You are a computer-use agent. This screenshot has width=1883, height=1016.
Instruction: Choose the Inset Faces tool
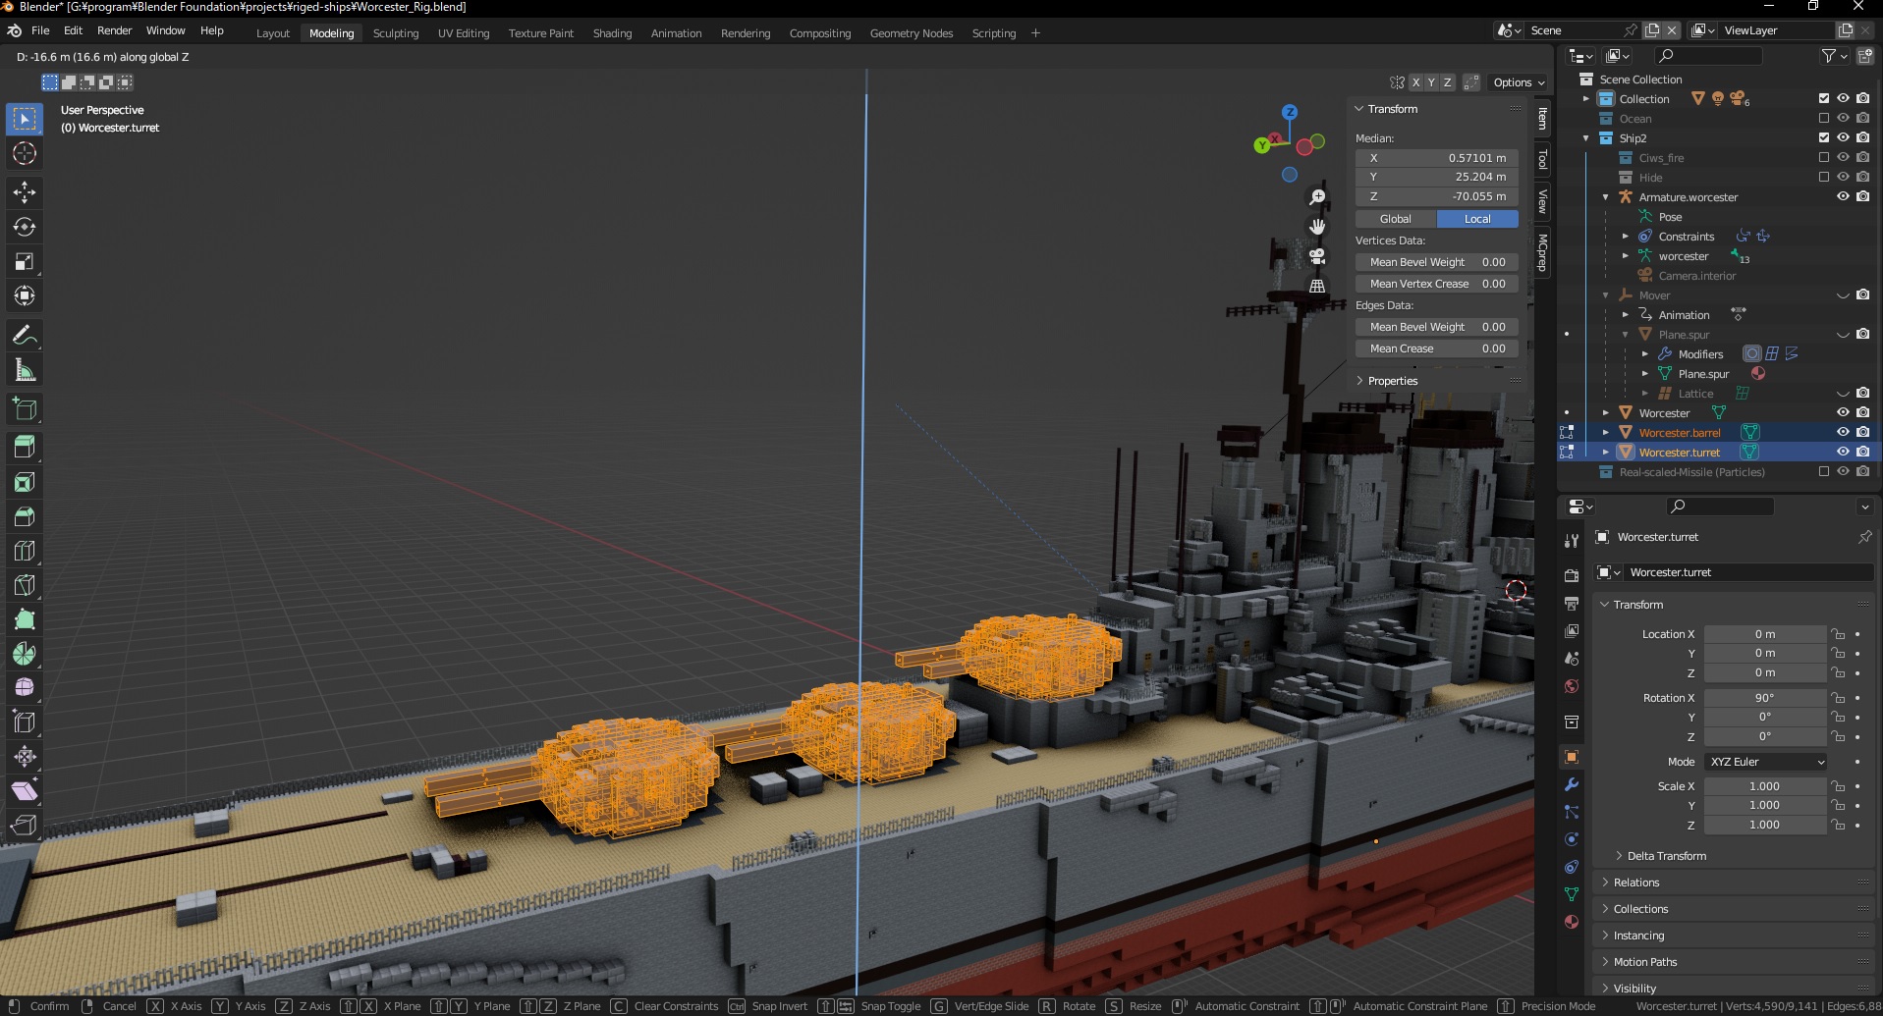[25, 482]
